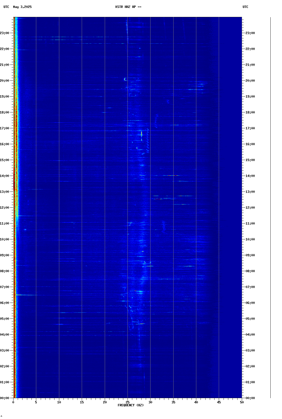Click the right-axis '09:00' time label
Screen dimensions: 282x419
250,255
